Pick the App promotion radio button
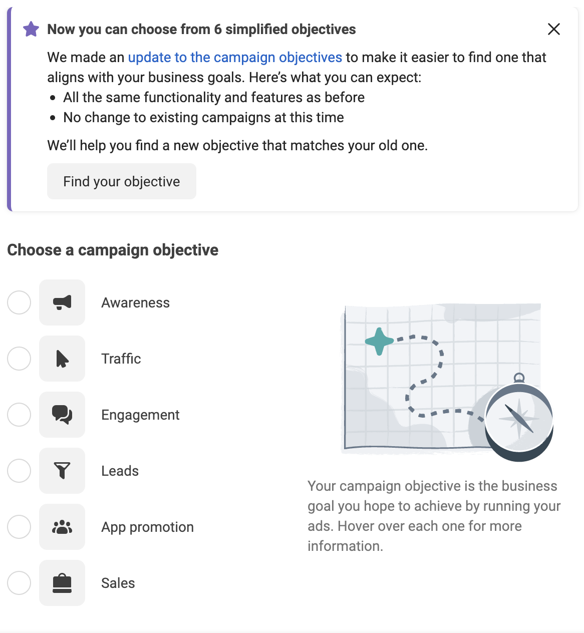Screen dimensions: 584x633 coord(19,527)
